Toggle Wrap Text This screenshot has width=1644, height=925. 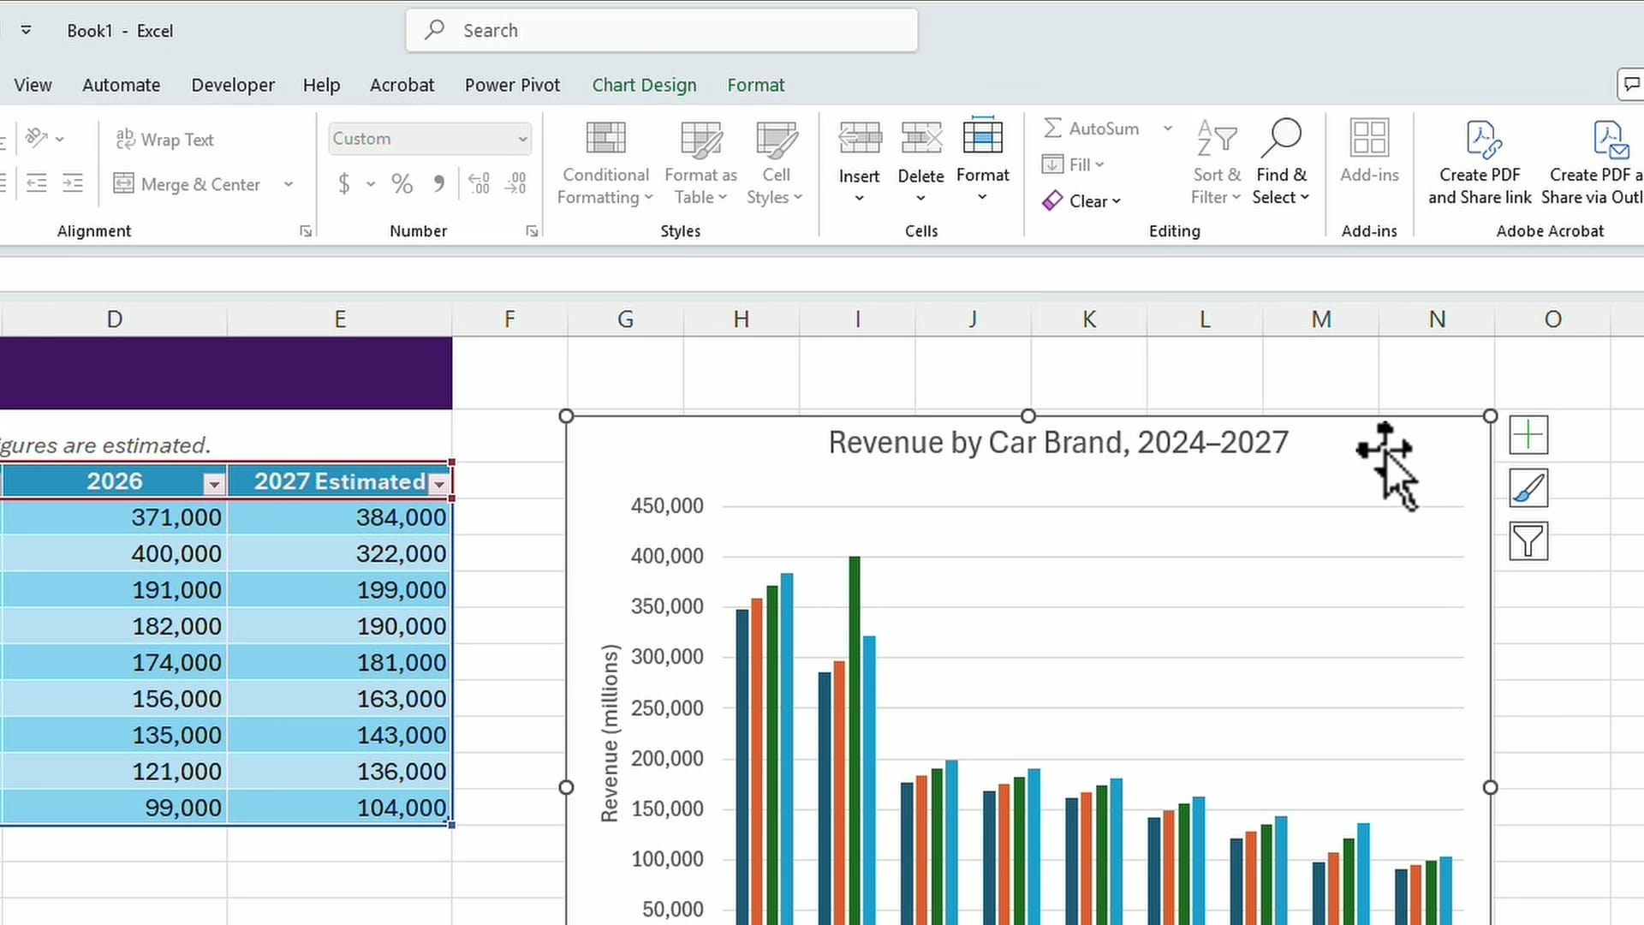(164, 139)
